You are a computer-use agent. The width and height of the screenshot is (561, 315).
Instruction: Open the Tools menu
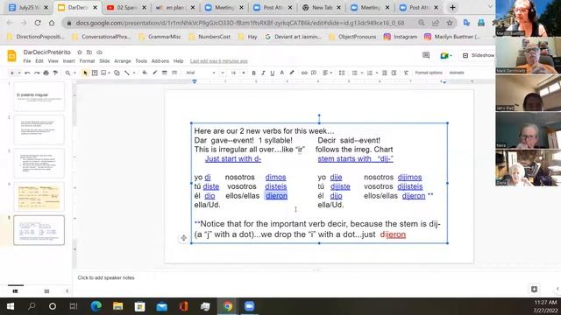141,61
